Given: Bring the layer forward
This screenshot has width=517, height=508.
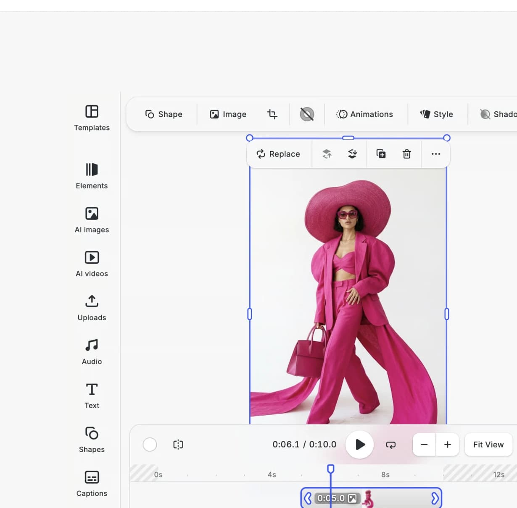Looking at the screenshot, I should coord(327,154).
